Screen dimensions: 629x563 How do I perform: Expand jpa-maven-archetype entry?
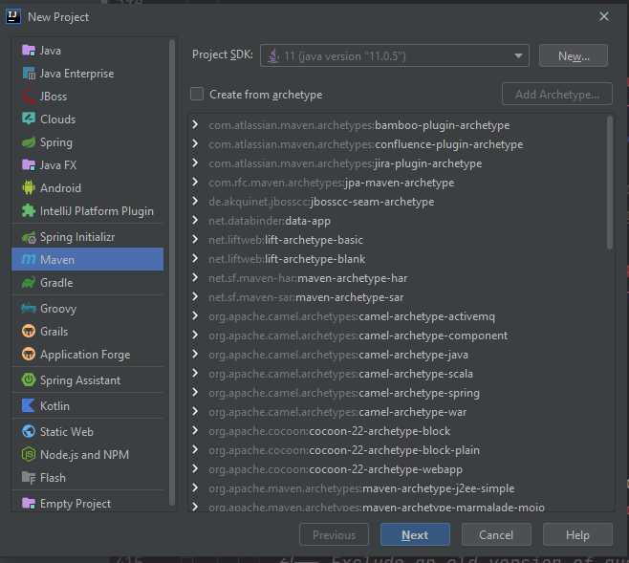click(195, 182)
